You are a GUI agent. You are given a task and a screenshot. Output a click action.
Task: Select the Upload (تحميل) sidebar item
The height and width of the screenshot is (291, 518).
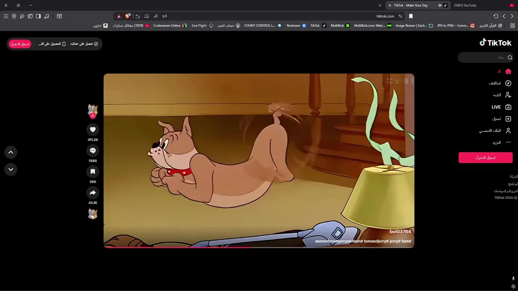(x=502, y=119)
